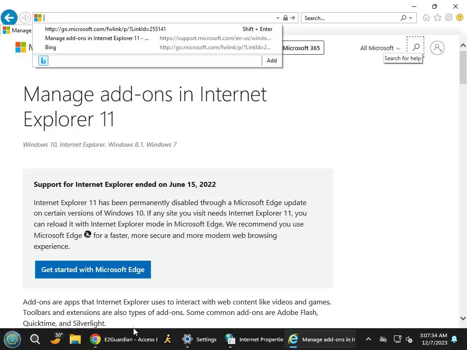Open File Explorer from the taskbar
Screen dimensions: 467x350
[x=75, y=339]
